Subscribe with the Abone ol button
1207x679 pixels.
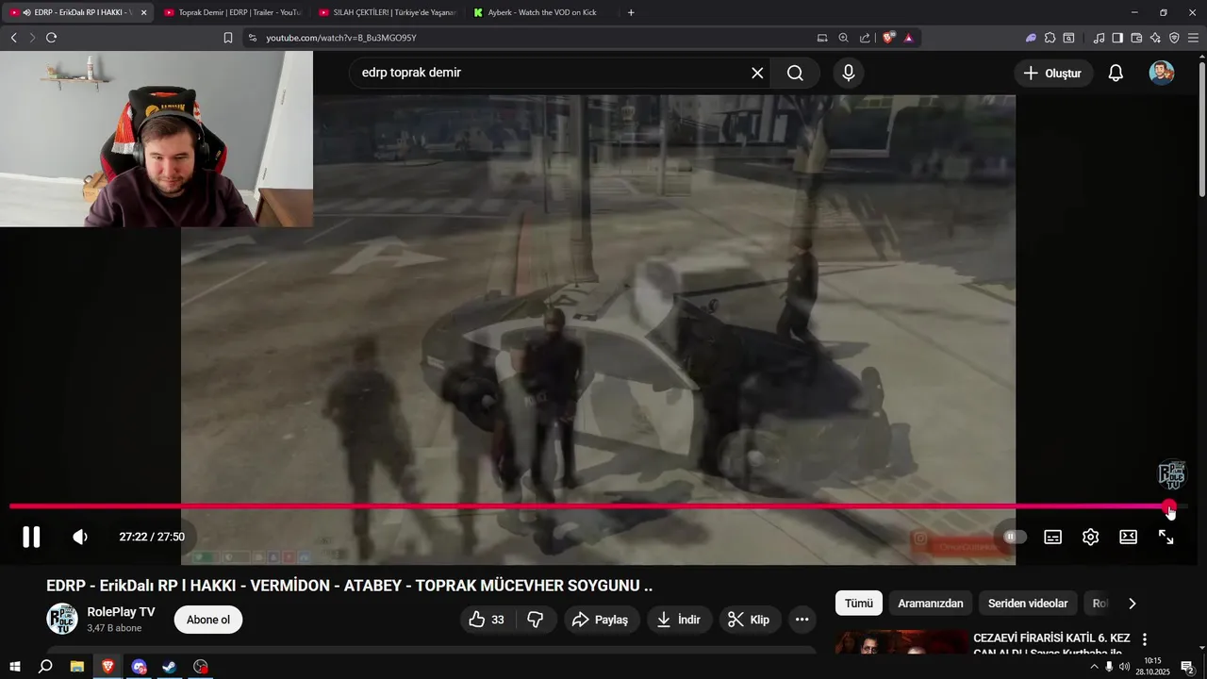(x=208, y=620)
